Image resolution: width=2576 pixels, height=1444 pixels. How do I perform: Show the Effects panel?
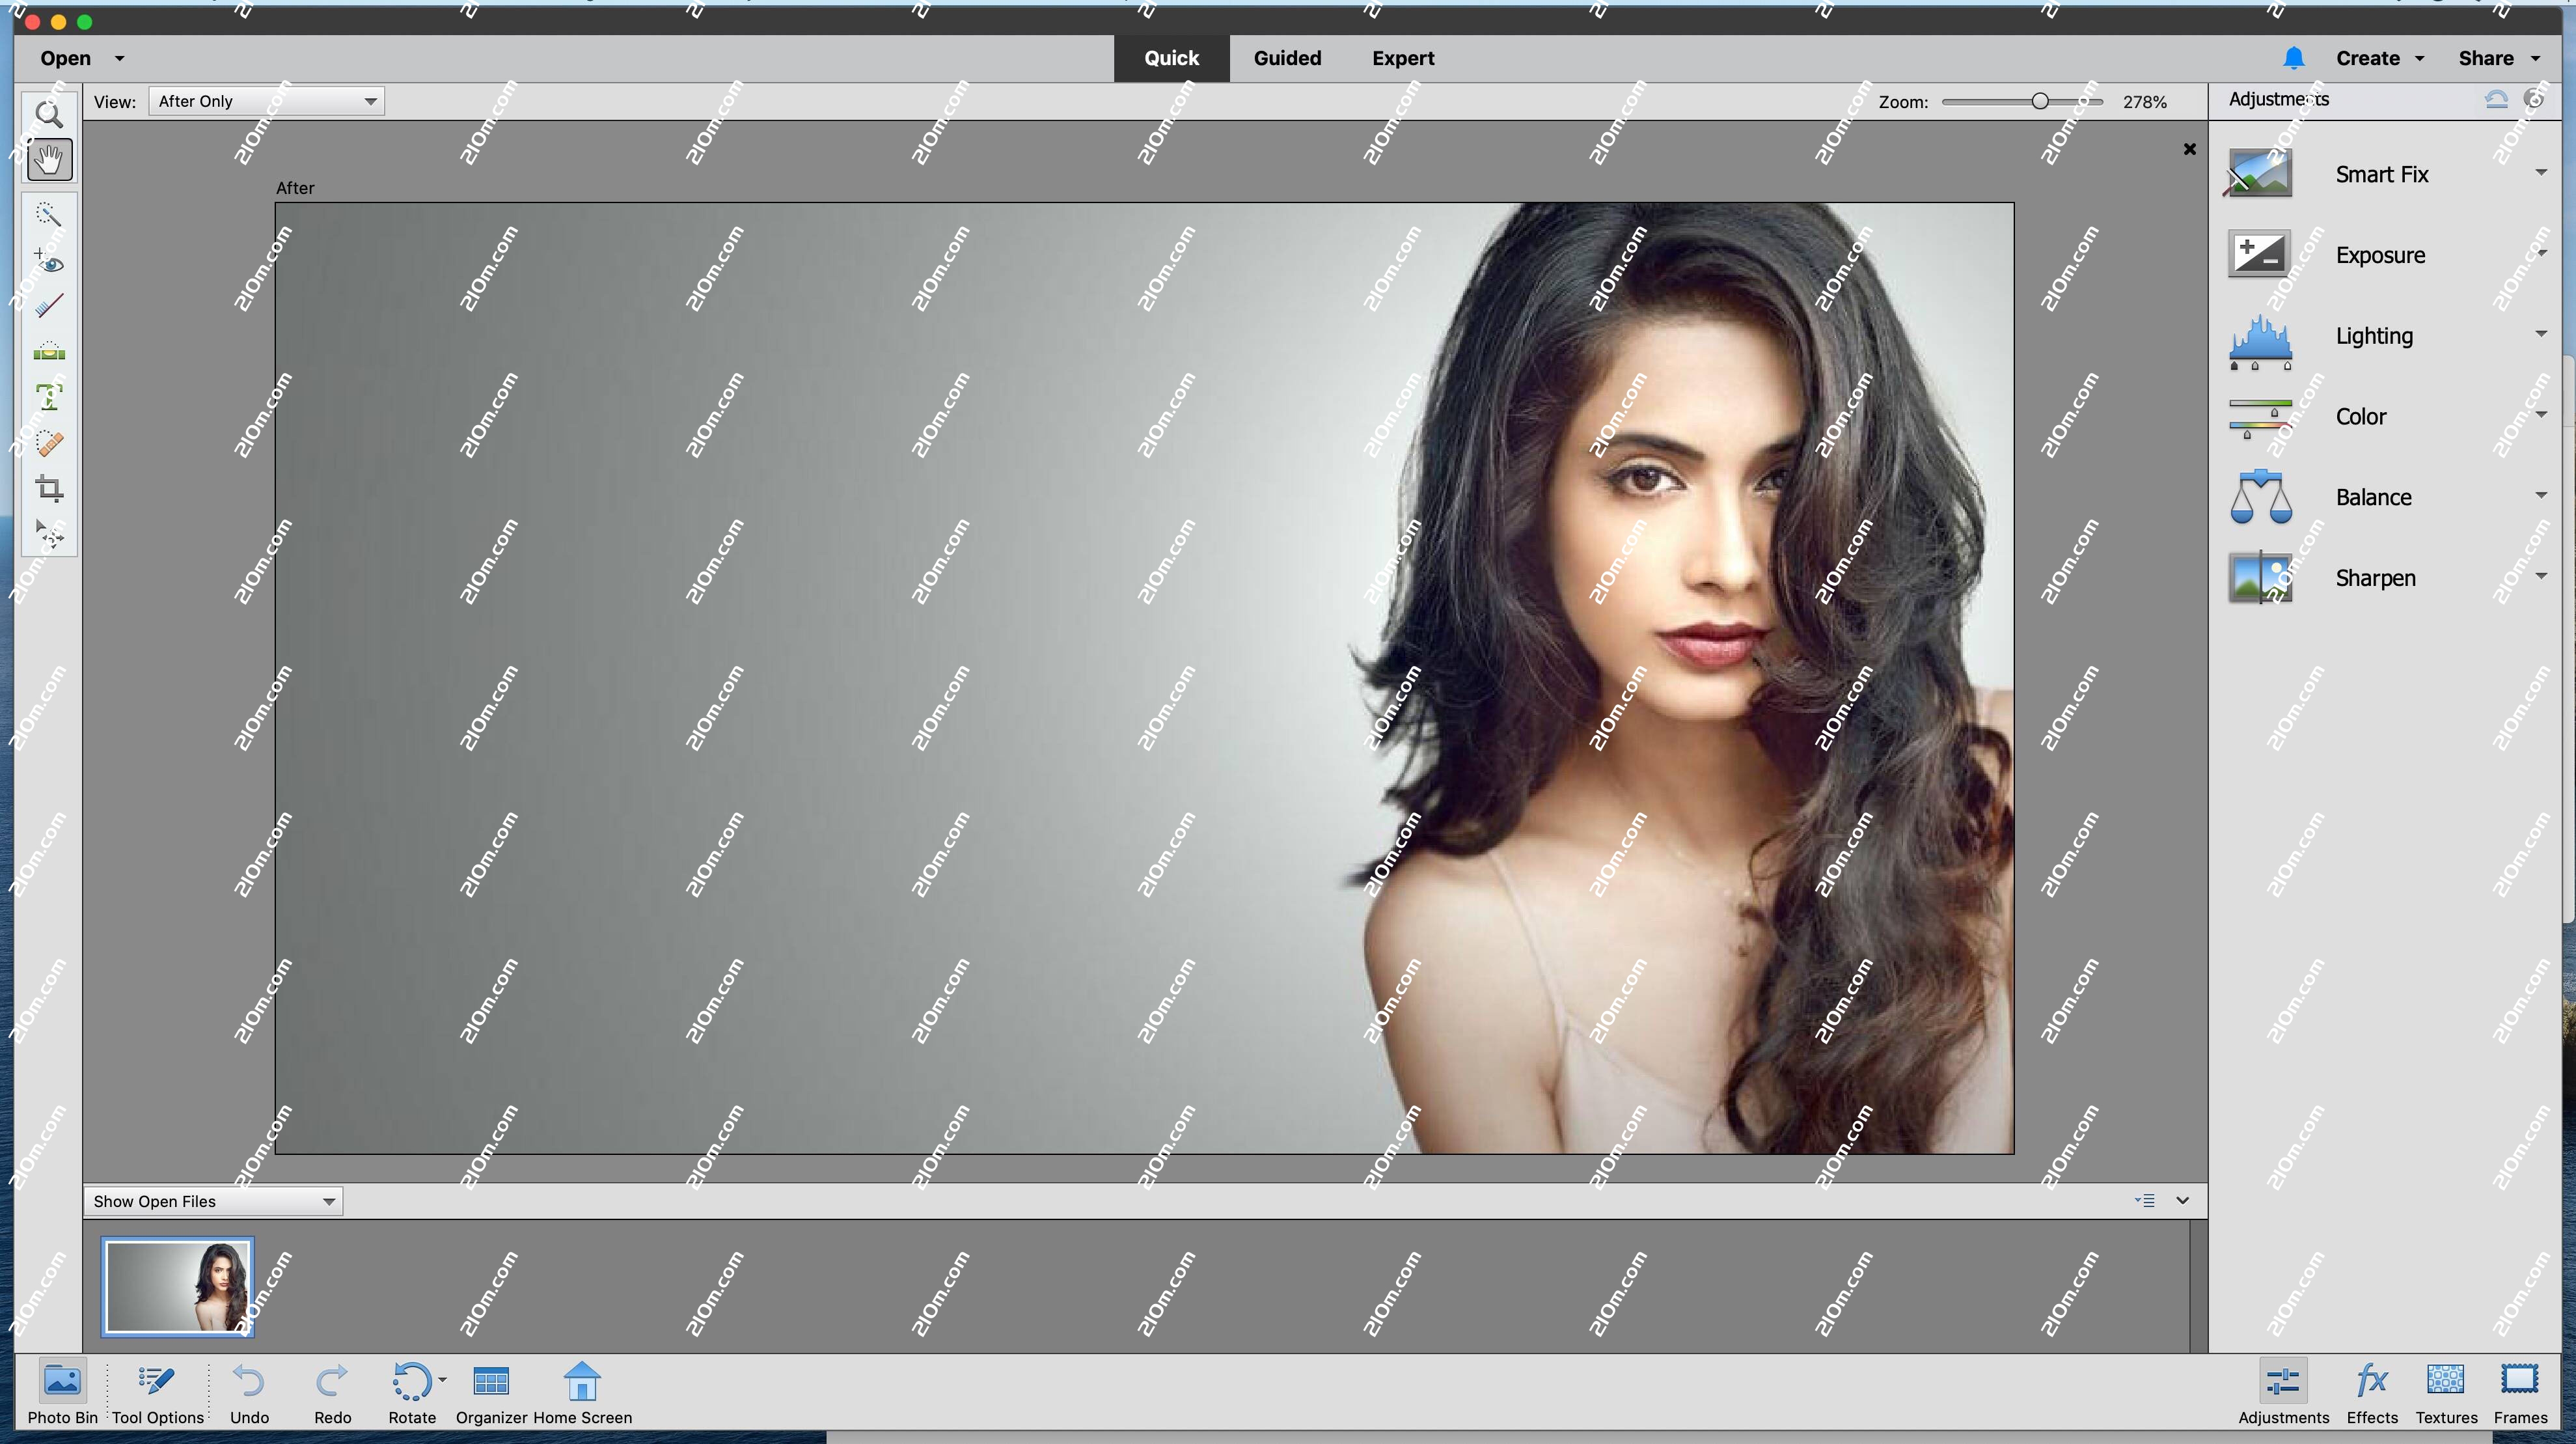point(2372,1391)
